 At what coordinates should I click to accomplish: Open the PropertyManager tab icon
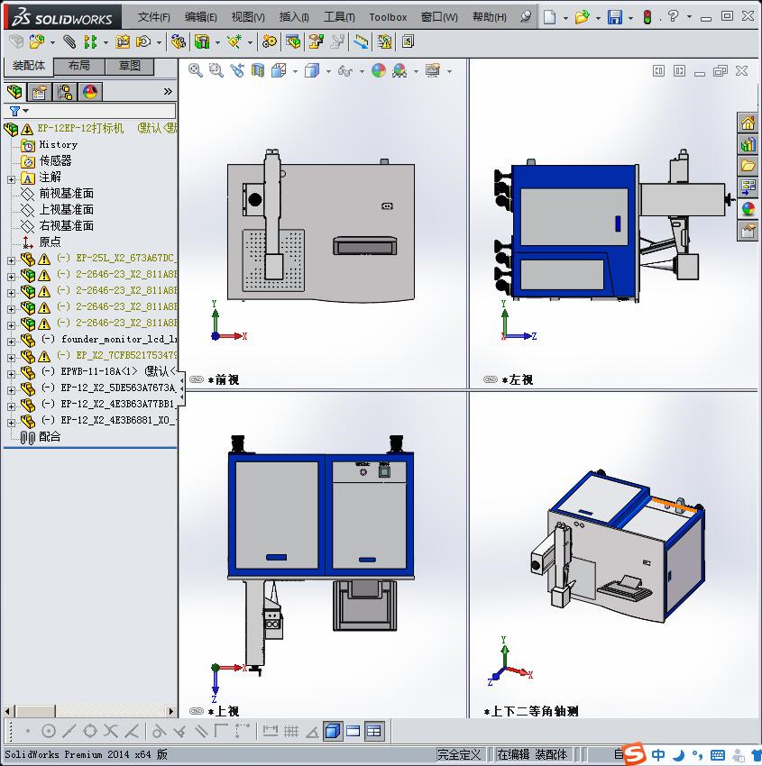39,91
